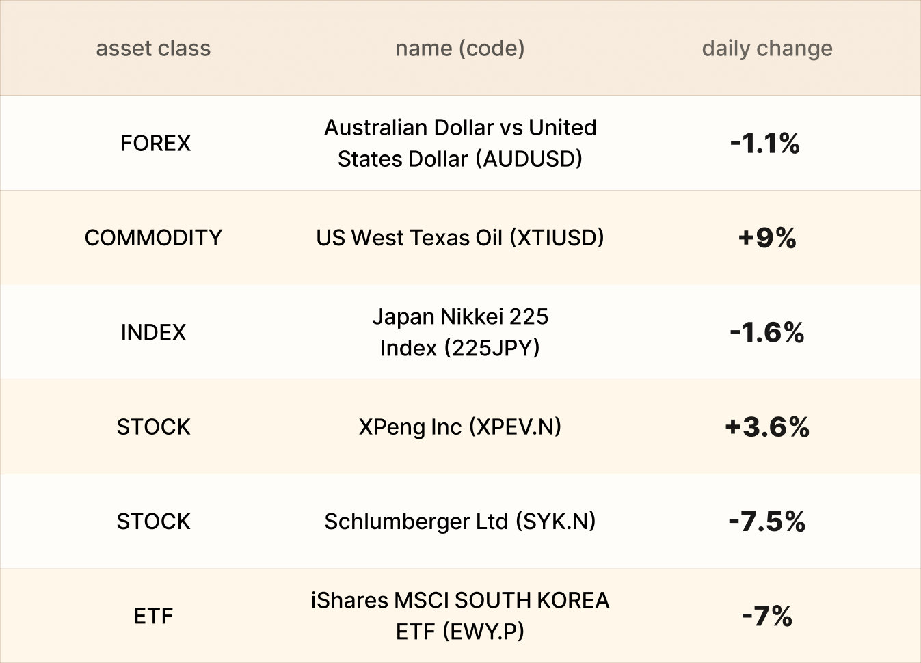Select the FOREX asset class cell
Image resolution: width=921 pixels, height=663 pixels.
pos(155,144)
